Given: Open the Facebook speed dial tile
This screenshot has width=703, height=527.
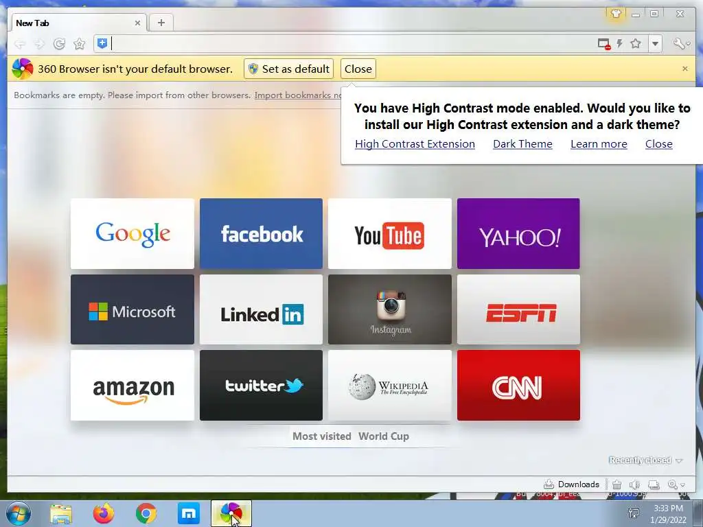Looking at the screenshot, I should pos(261,233).
